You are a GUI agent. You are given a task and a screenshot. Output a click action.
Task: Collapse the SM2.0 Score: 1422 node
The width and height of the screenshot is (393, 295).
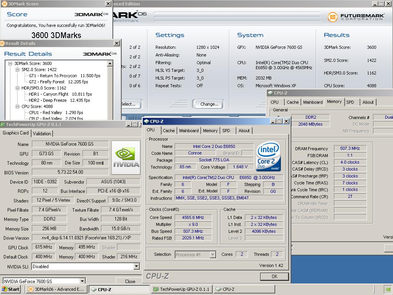click(18, 70)
